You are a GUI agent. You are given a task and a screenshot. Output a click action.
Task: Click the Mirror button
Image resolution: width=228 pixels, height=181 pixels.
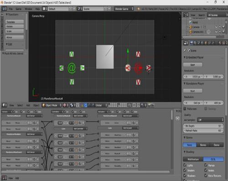point(15,37)
